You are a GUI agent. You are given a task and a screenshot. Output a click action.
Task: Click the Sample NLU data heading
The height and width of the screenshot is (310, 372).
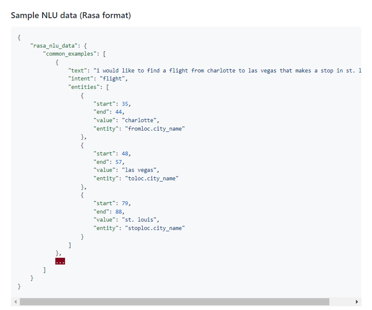coord(71,15)
